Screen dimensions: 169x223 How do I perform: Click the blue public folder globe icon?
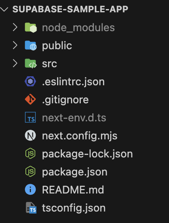[31, 46]
